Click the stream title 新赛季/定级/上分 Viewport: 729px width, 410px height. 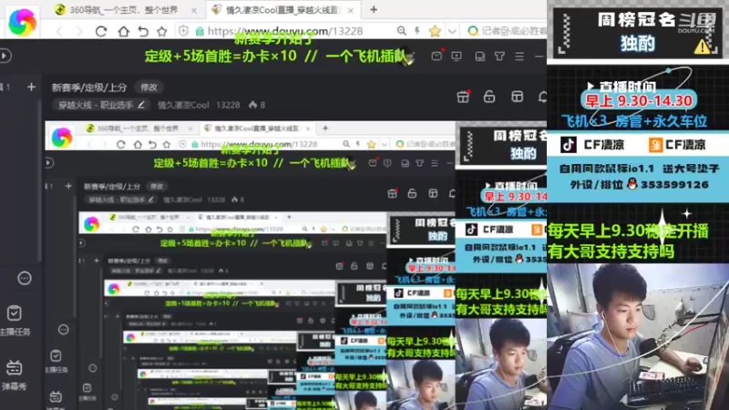[x=89, y=87]
